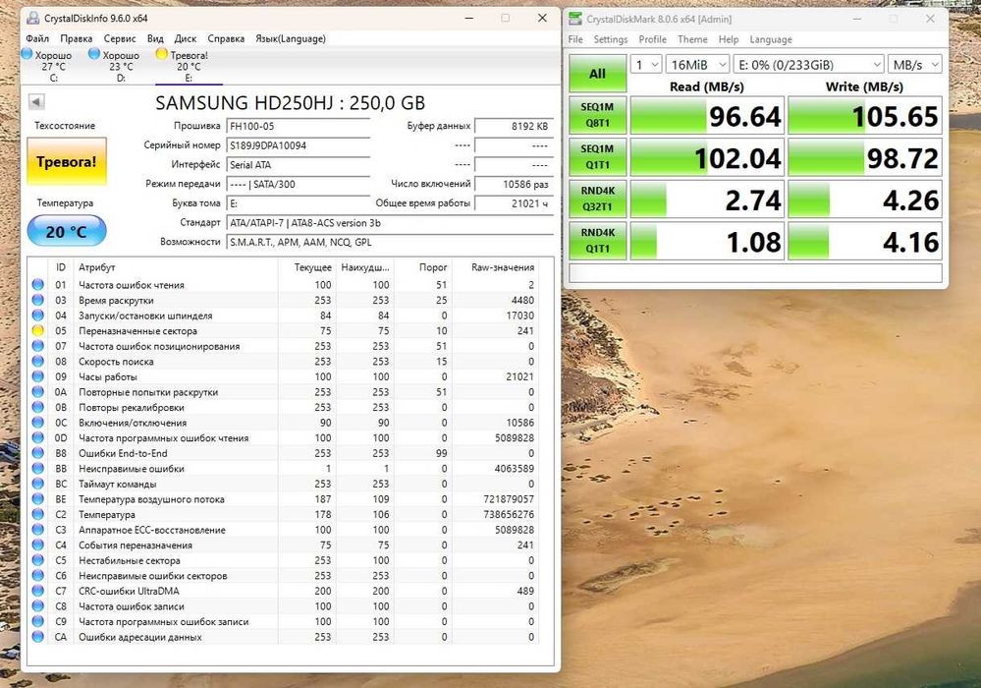
Task: Open Help menu in CrystalDiskMark
Action: [729, 39]
